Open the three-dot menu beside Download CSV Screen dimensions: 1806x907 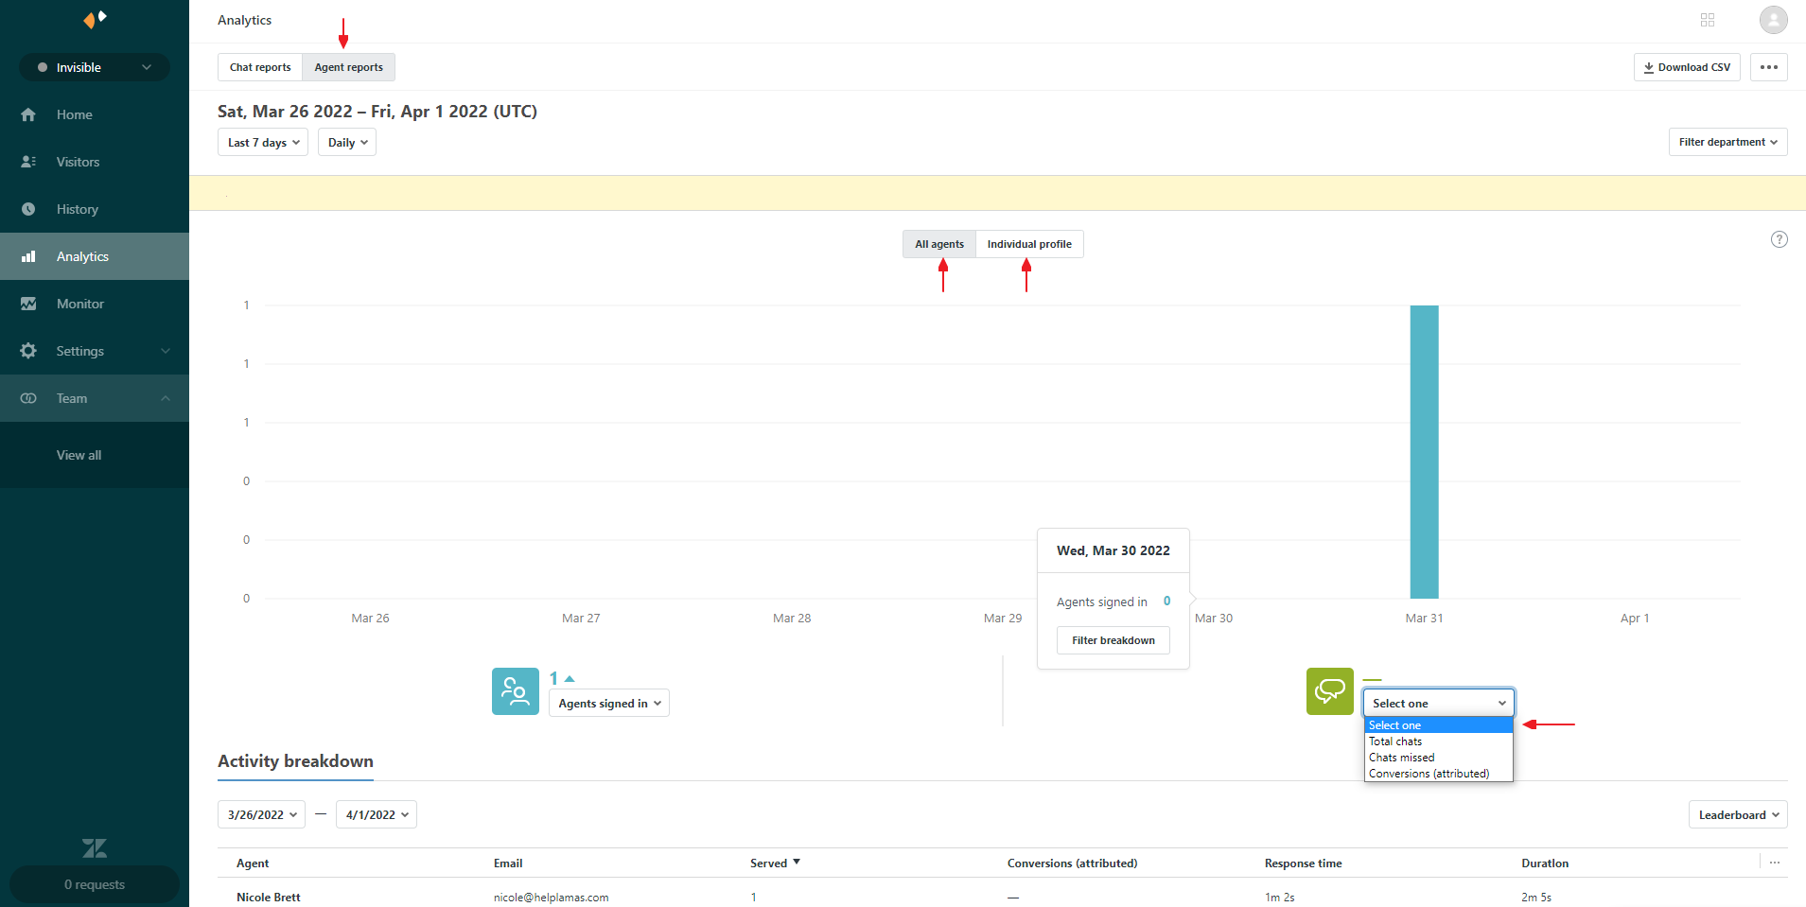[1769, 67]
